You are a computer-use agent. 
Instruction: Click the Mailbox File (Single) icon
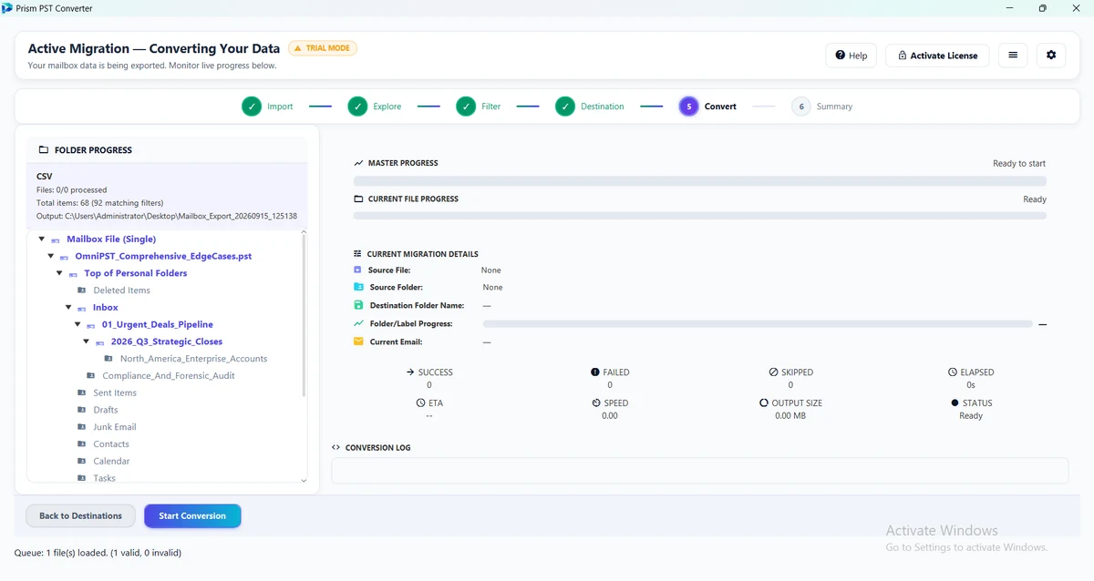pos(56,240)
